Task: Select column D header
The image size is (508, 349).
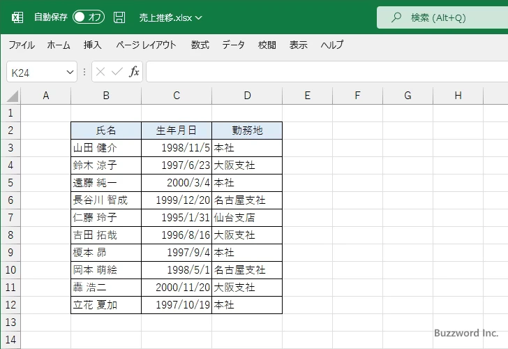Action: click(247, 96)
